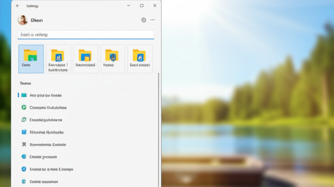The width and height of the screenshot is (334, 187).
Task: Open the three-dot more options menu
Action: (152, 20)
